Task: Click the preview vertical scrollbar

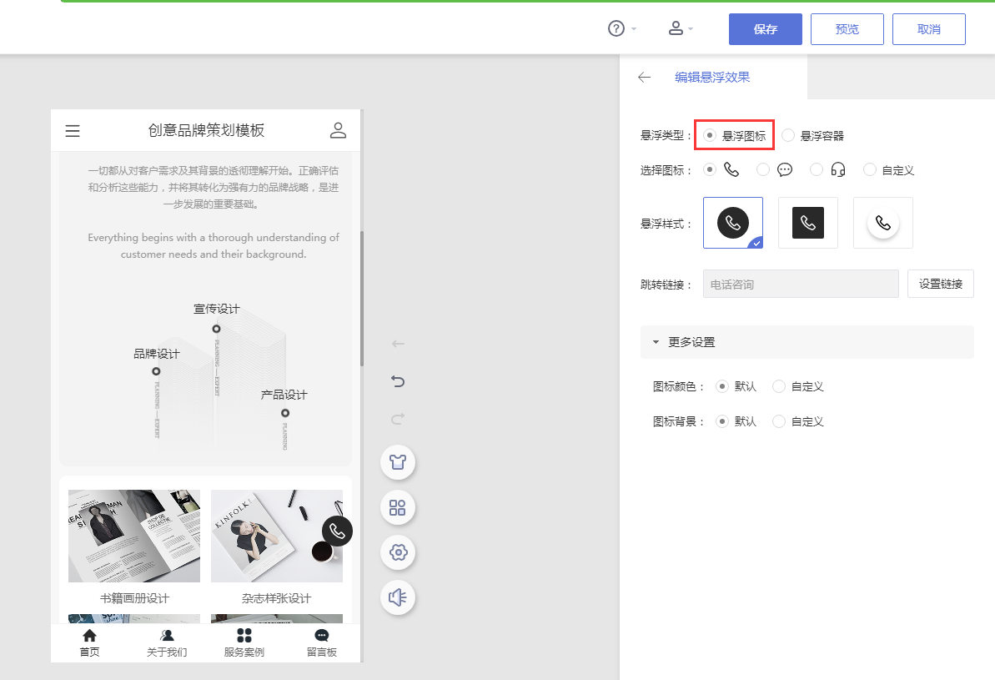Action: [362, 299]
